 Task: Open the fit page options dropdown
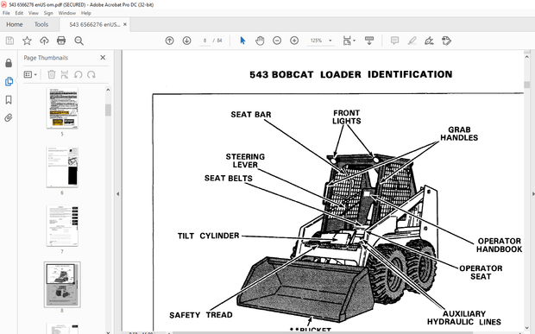point(349,41)
